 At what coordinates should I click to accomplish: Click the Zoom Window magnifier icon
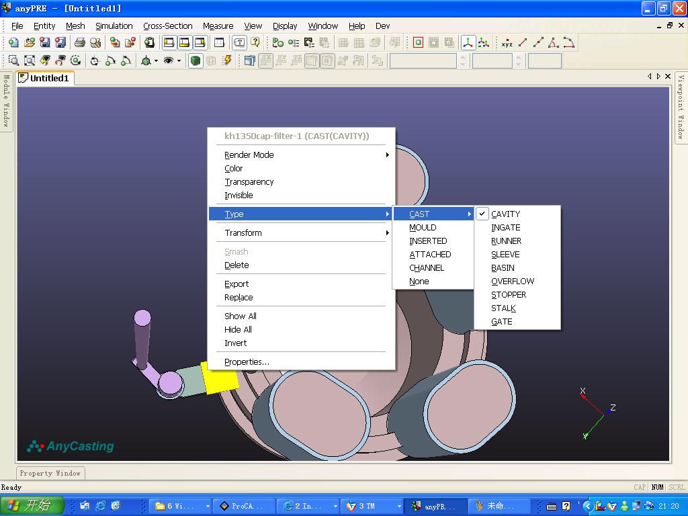pos(13,60)
